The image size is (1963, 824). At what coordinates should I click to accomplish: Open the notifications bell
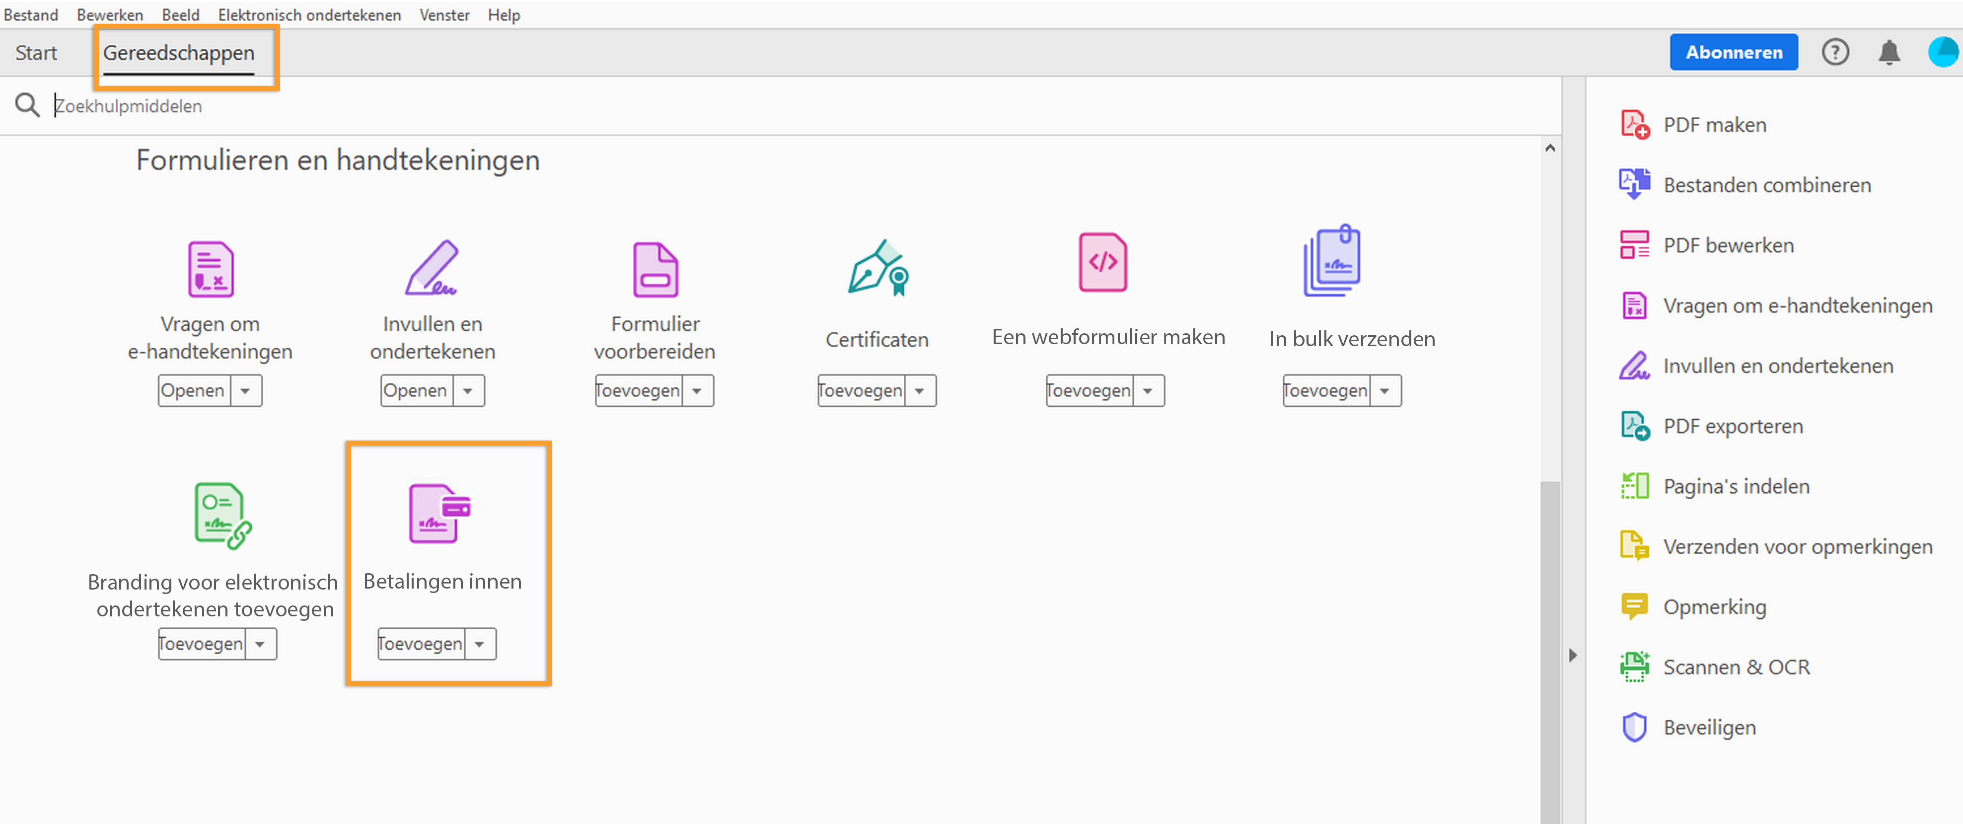coord(1889,53)
